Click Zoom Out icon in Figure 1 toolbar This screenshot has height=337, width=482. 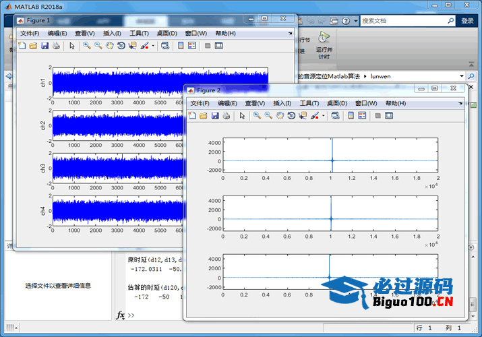pos(98,46)
